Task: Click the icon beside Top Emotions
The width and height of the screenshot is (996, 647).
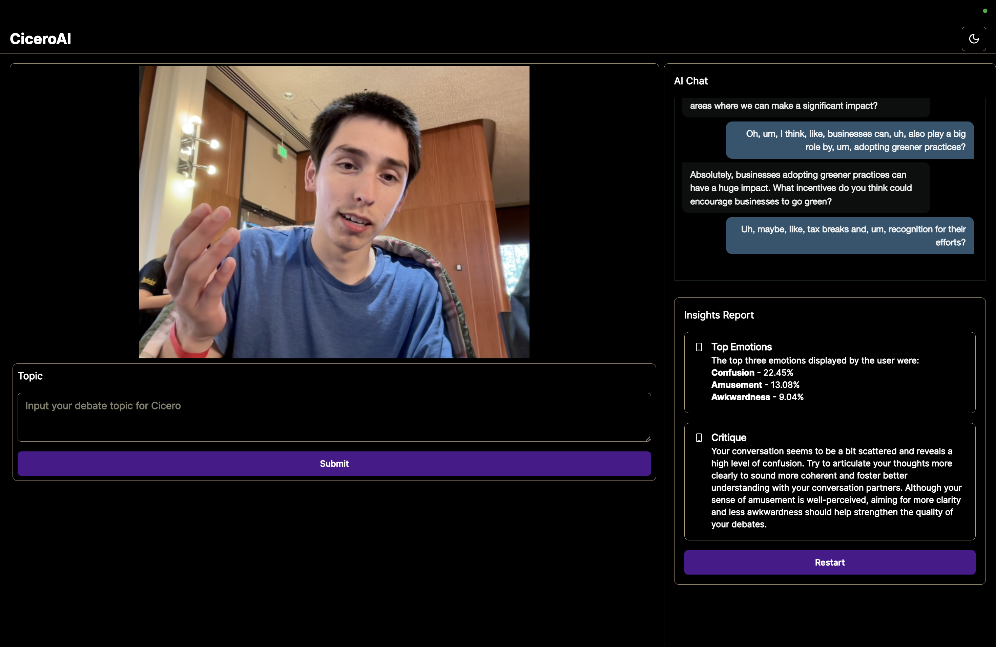Action: (x=699, y=347)
